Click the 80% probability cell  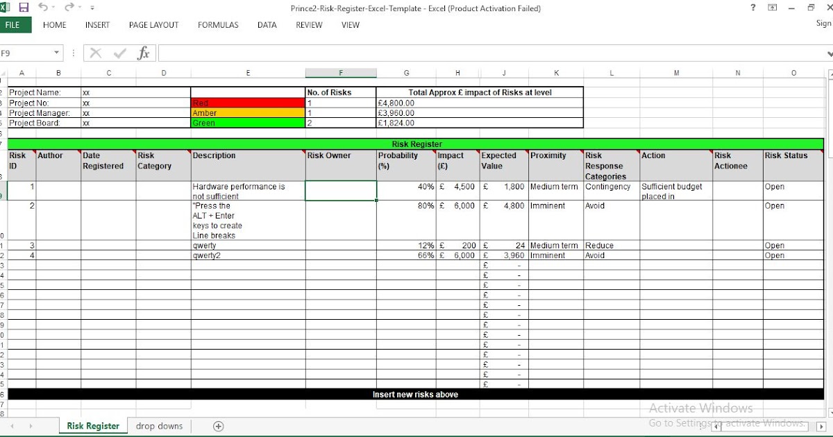[406, 221]
